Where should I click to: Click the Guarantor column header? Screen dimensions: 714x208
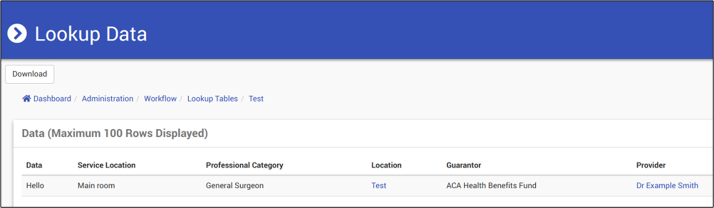[x=464, y=165]
